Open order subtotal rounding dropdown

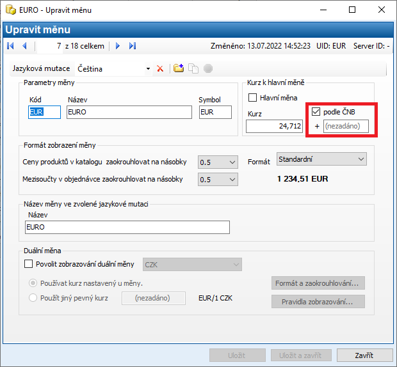pos(232,180)
